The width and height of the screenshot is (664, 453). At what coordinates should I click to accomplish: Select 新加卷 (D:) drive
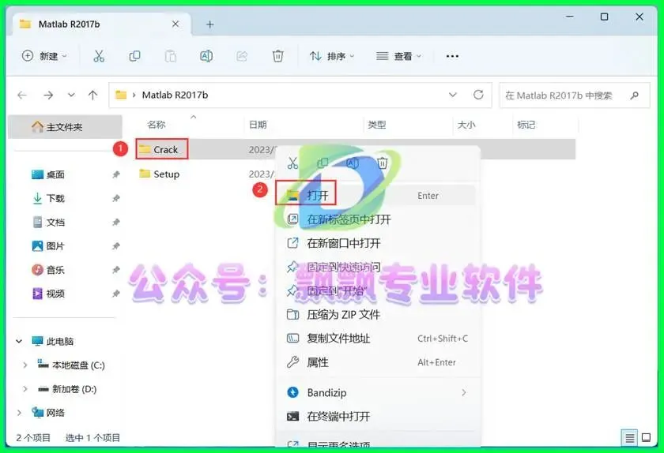click(68, 389)
